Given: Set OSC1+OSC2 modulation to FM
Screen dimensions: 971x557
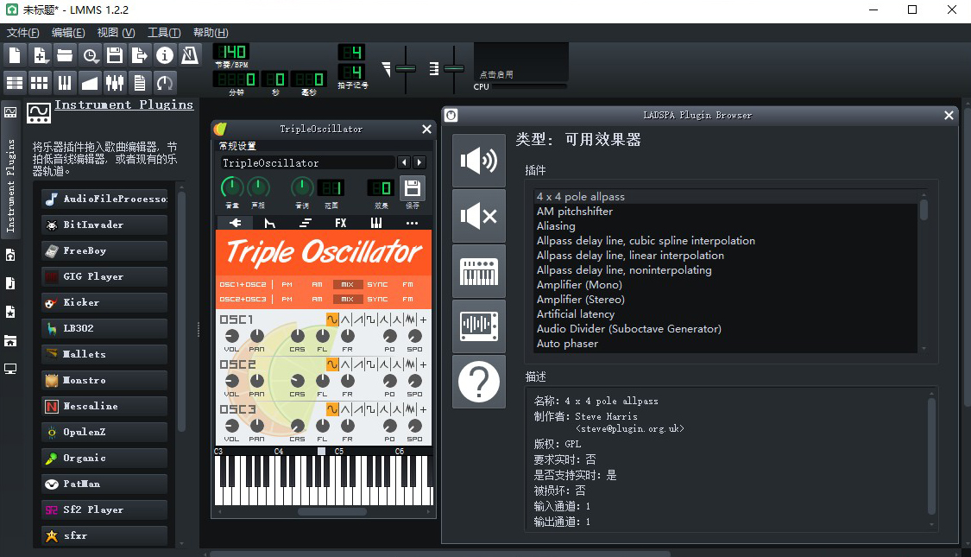Looking at the screenshot, I should tap(407, 284).
